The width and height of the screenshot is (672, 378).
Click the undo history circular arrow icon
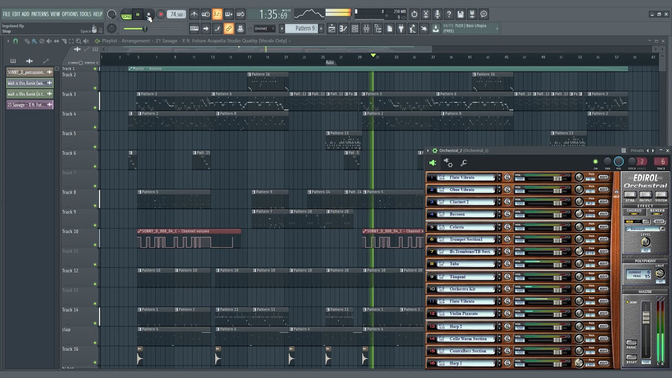[414, 14]
